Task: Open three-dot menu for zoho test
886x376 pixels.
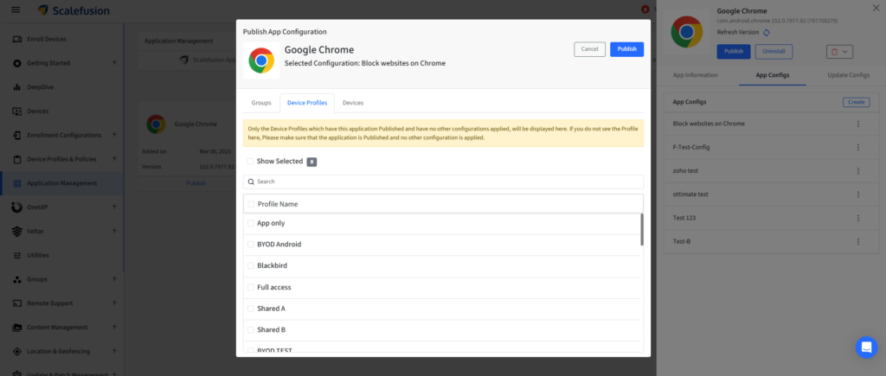Action: (x=857, y=170)
